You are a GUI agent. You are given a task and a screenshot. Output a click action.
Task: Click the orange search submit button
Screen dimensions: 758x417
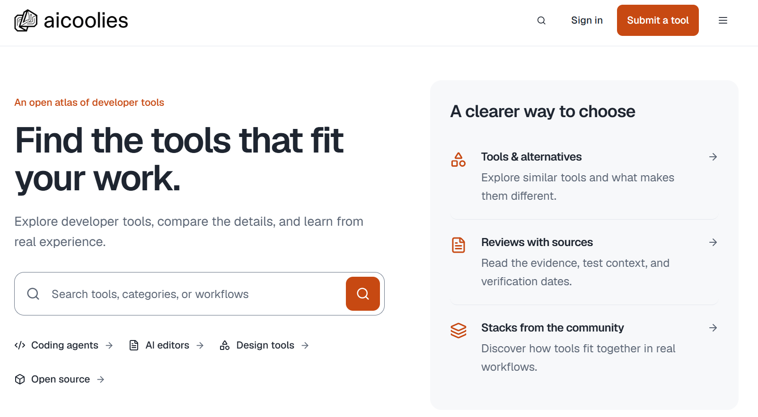(363, 294)
